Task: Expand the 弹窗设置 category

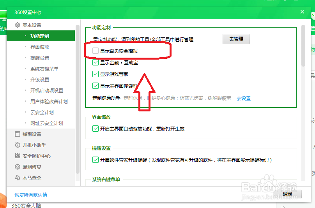Action: pos(32,134)
